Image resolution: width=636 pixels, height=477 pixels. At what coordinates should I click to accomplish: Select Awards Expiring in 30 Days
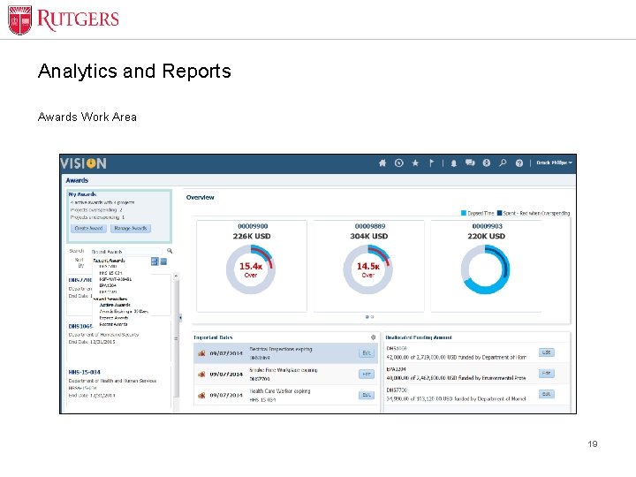click(124, 312)
